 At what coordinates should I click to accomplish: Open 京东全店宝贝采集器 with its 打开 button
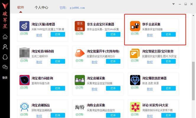(x=113, y=34)
